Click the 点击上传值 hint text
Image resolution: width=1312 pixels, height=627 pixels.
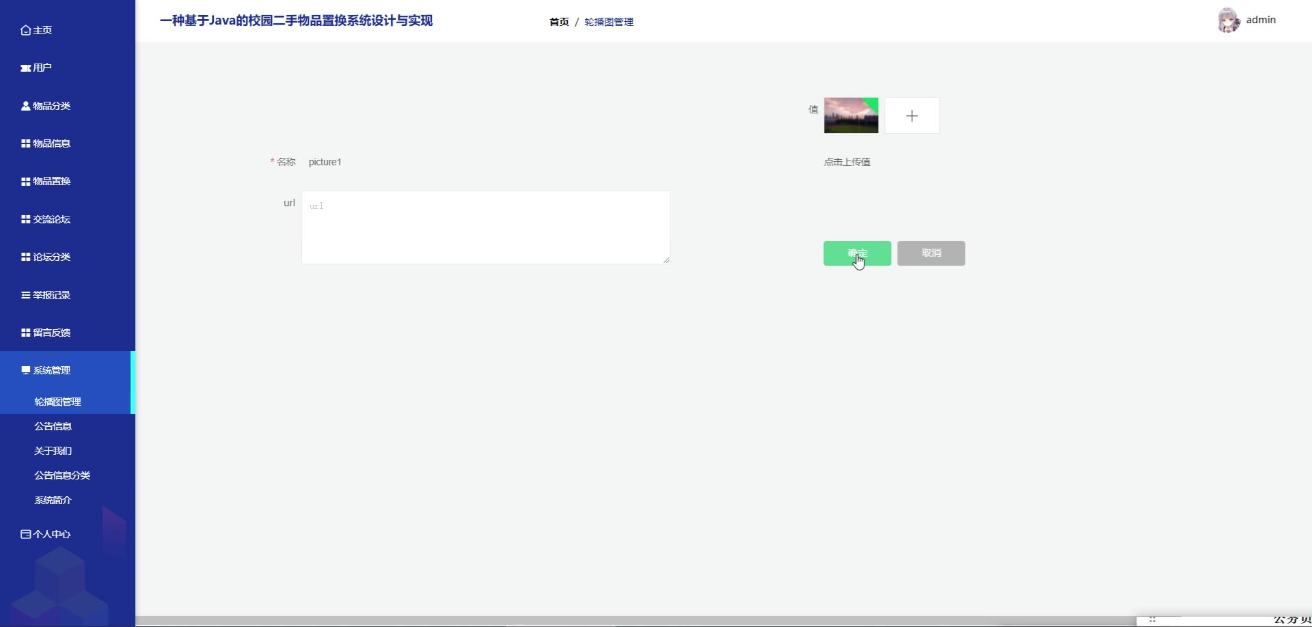tap(847, 162)
